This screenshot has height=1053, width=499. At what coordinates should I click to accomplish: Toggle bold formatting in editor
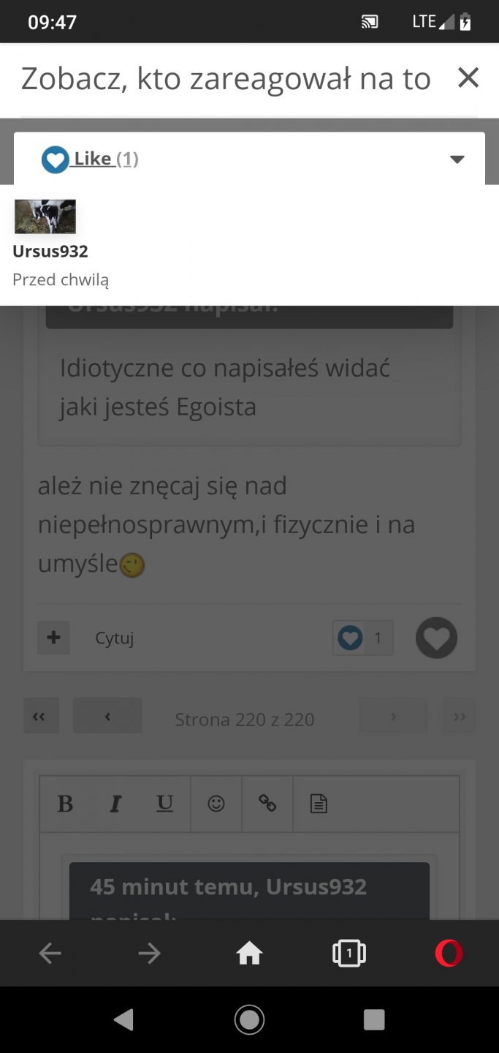click(x=66, y=804)
